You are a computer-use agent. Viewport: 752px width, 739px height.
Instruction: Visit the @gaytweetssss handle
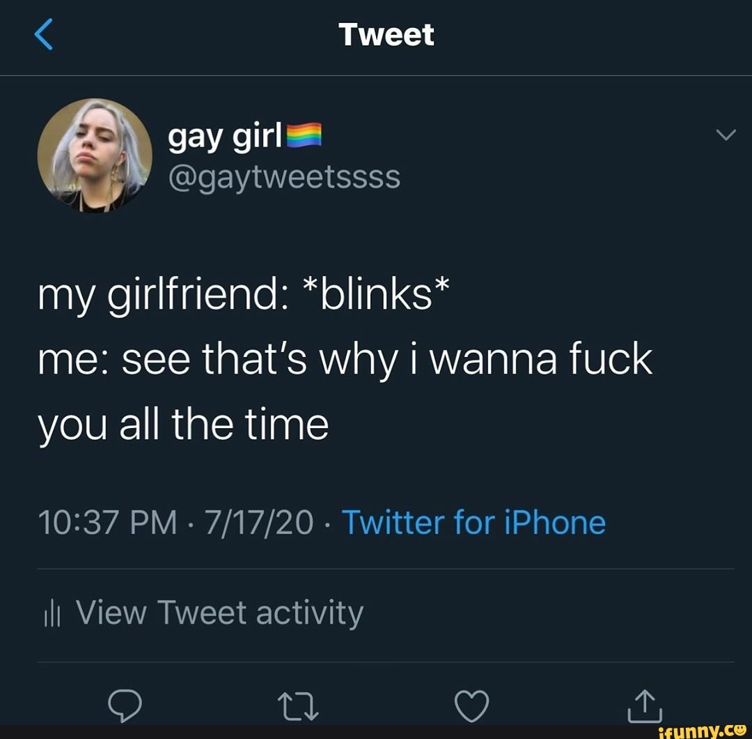coord(284,178)
